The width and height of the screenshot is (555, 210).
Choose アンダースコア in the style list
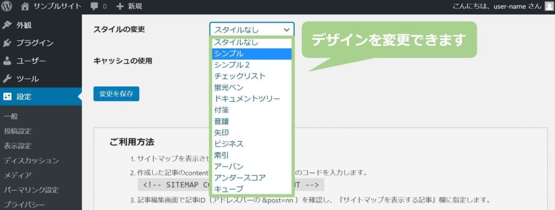click(252, 178)
